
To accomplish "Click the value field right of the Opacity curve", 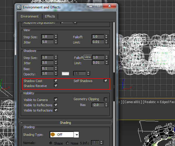I will pyautogui.click(x=80, y=73).
